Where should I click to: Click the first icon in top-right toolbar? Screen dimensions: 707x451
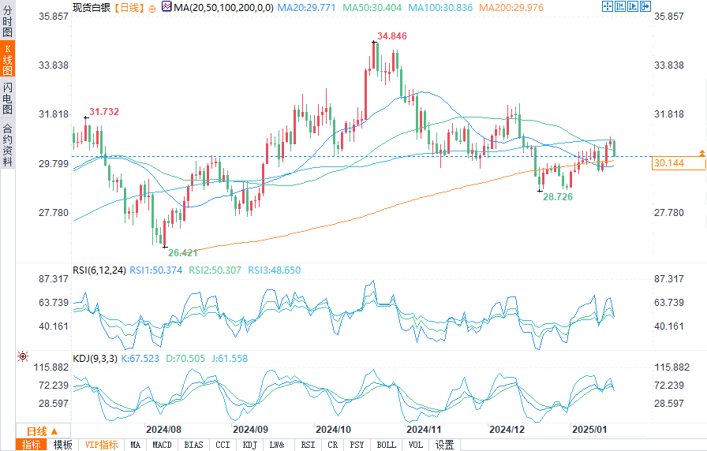[607, 7]
